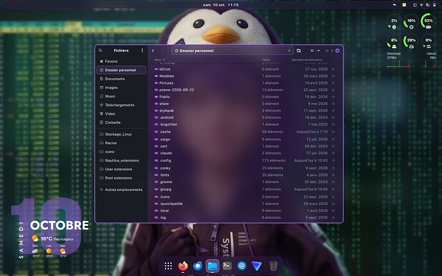Star the .cert folder row

[x=334, y=146]
